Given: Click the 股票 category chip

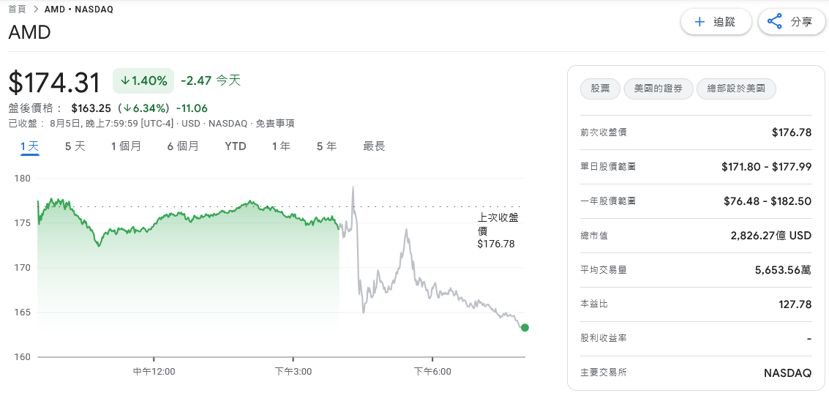Looking at the screenshot, I should [600, 89].
